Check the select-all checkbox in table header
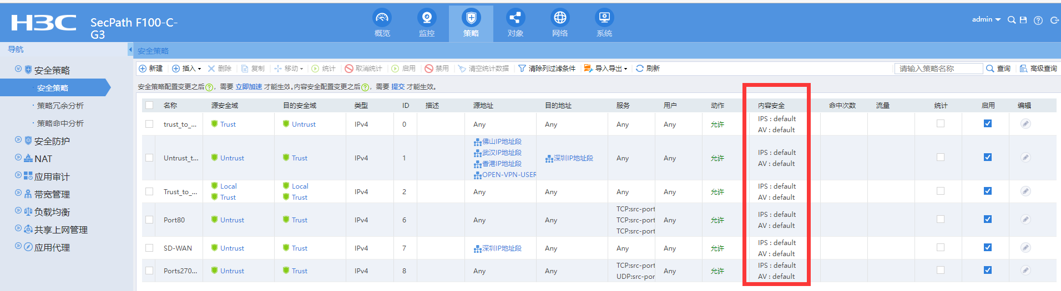The width and height of the screenshot is (1061, 291). tap(149, 105)
